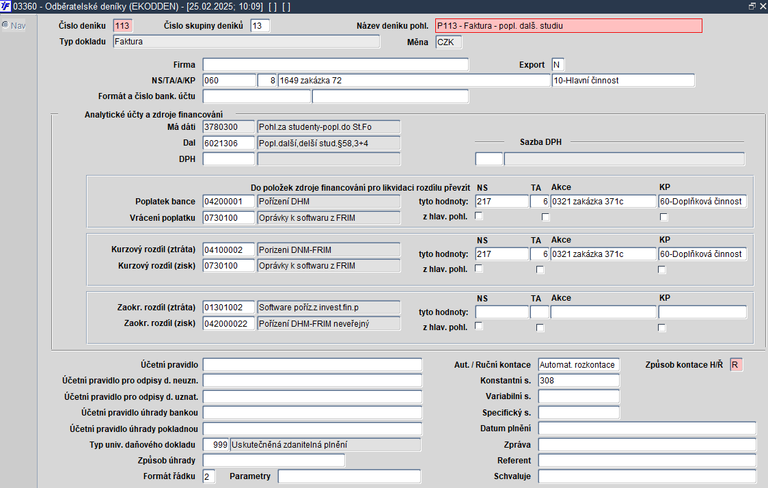The height and width of the screenshot is (488, 768).
Task: Restore the window with title bar button
Action: click(752, 6)
